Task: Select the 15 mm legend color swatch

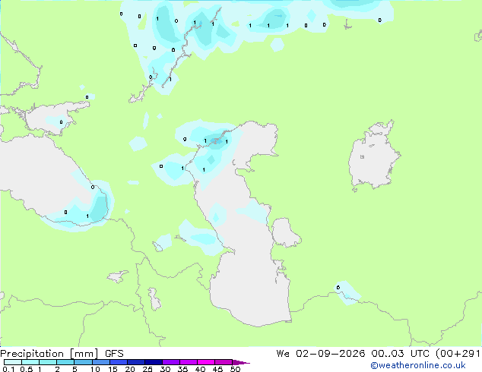Action: click(x=118, y=362)
